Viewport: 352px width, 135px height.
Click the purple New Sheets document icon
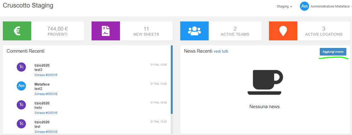click(106, 31)
